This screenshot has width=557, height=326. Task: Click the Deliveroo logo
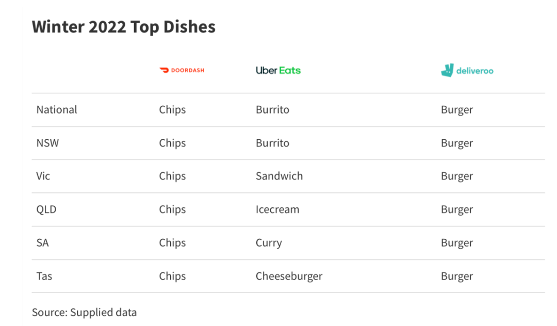tap(467, 70)
